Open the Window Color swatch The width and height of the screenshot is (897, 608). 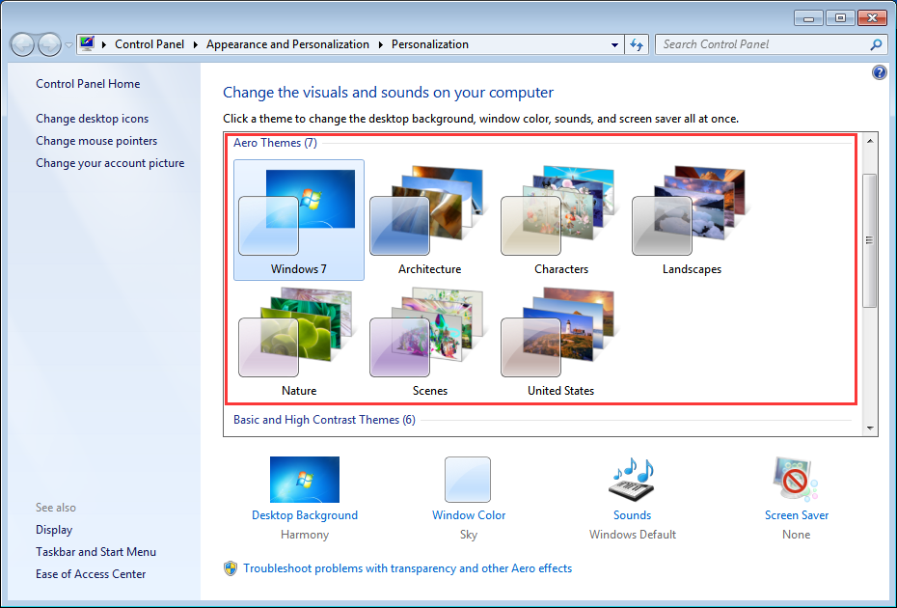(468, 480)
